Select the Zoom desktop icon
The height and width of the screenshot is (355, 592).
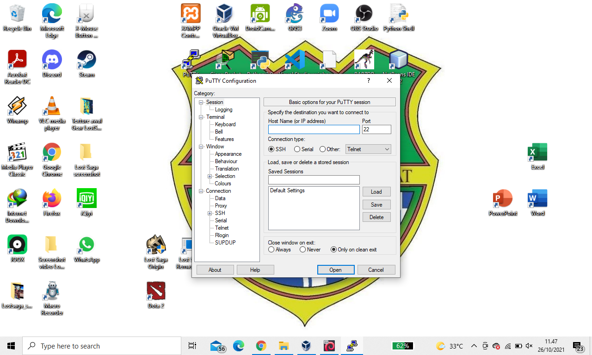(329, 18)
